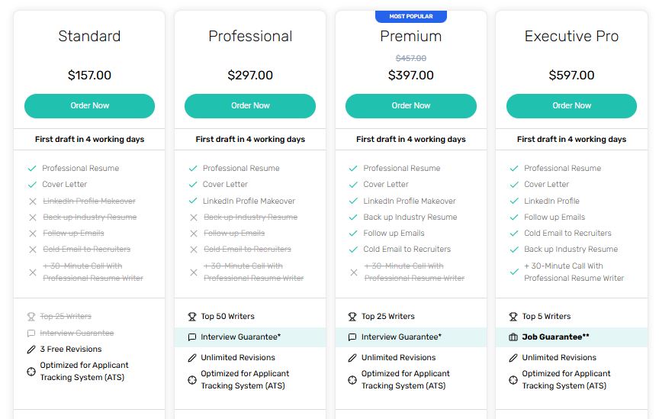The image size is (659, 419).
Task: Click Interview Guarantee* in the Professional plan
Action: tap(240, 337)
